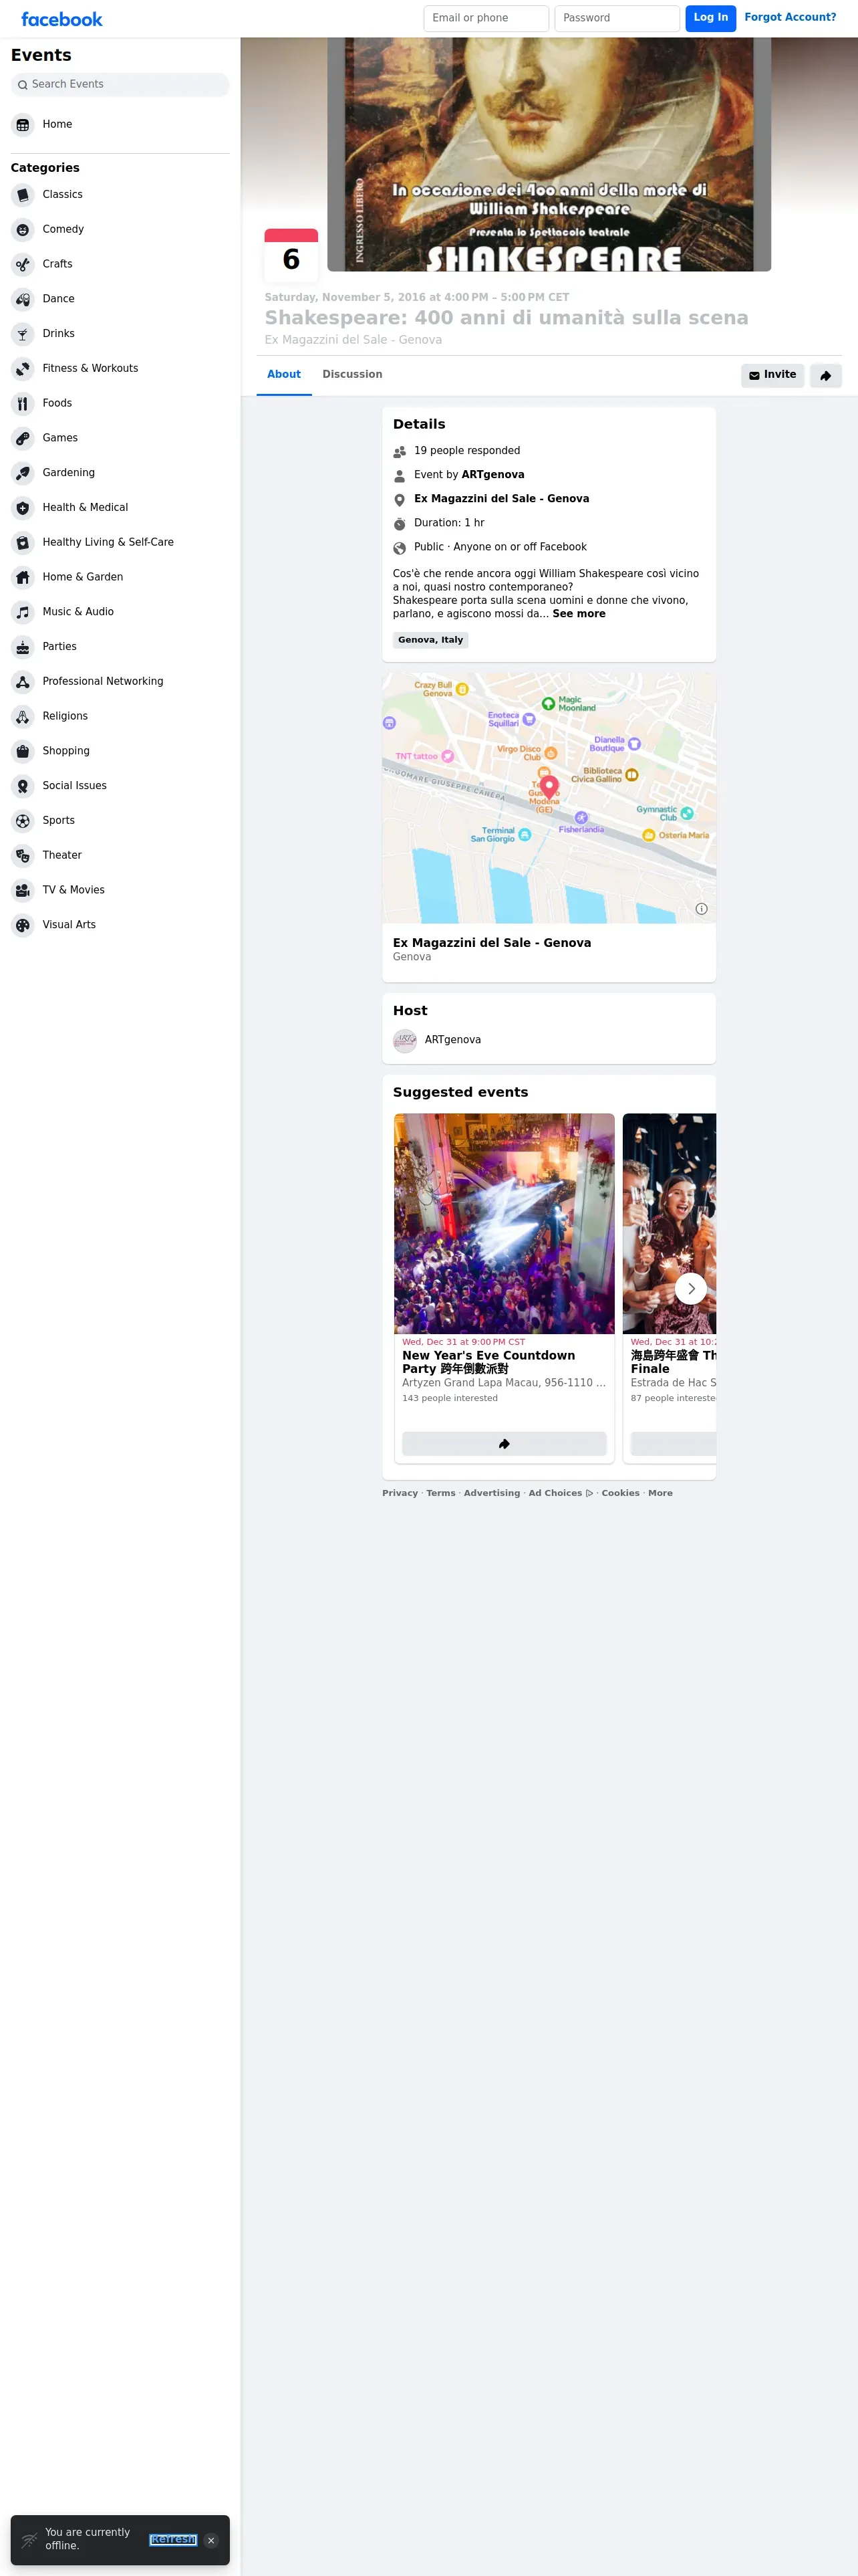Switch to the About tab

pos(284,375)
